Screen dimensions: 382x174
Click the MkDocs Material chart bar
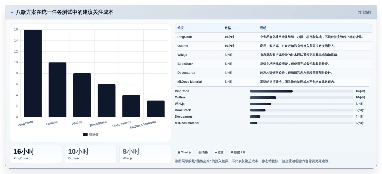(x=156, y=109)
